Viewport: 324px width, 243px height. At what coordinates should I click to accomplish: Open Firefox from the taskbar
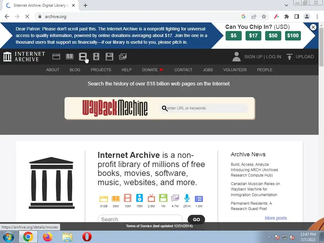pyautogui.click(x=48, y=237)
